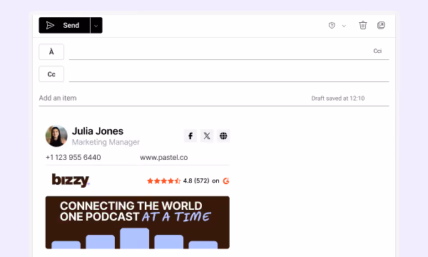Screen dimensions: 428x257
Task: Expand the chevron beside the shield icon
Action: [344, 26]
